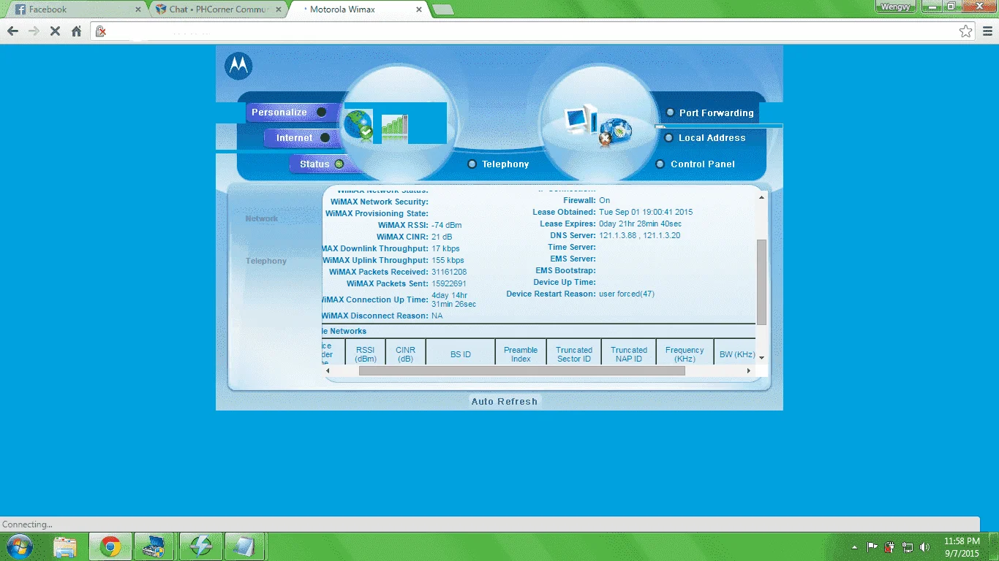Open the volume speaker icon in tray
Screen dimensions: 999x561
[x=925, y=547]
